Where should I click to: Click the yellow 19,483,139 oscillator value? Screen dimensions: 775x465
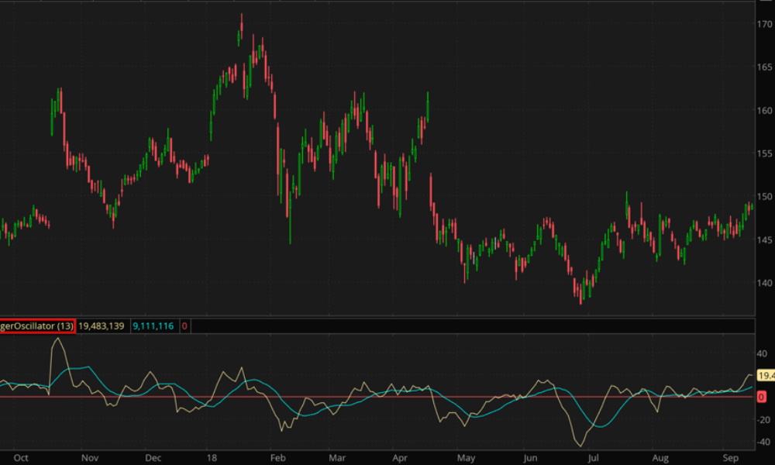tap(102, 326)
